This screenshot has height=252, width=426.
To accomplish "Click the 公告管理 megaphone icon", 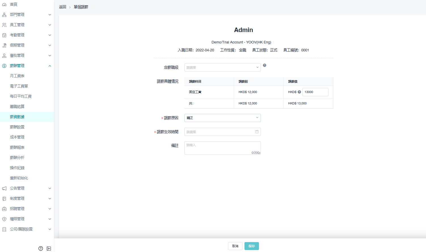I will (x=4, y=188).
